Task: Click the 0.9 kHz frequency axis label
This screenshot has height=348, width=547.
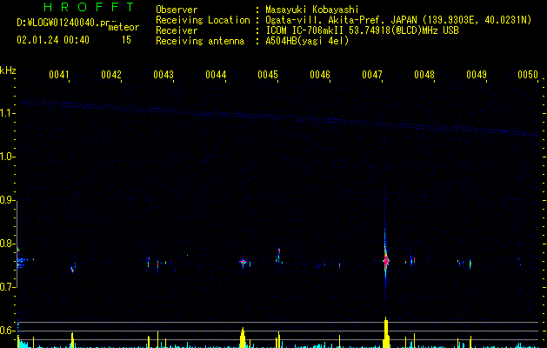Action: (8, 200)
